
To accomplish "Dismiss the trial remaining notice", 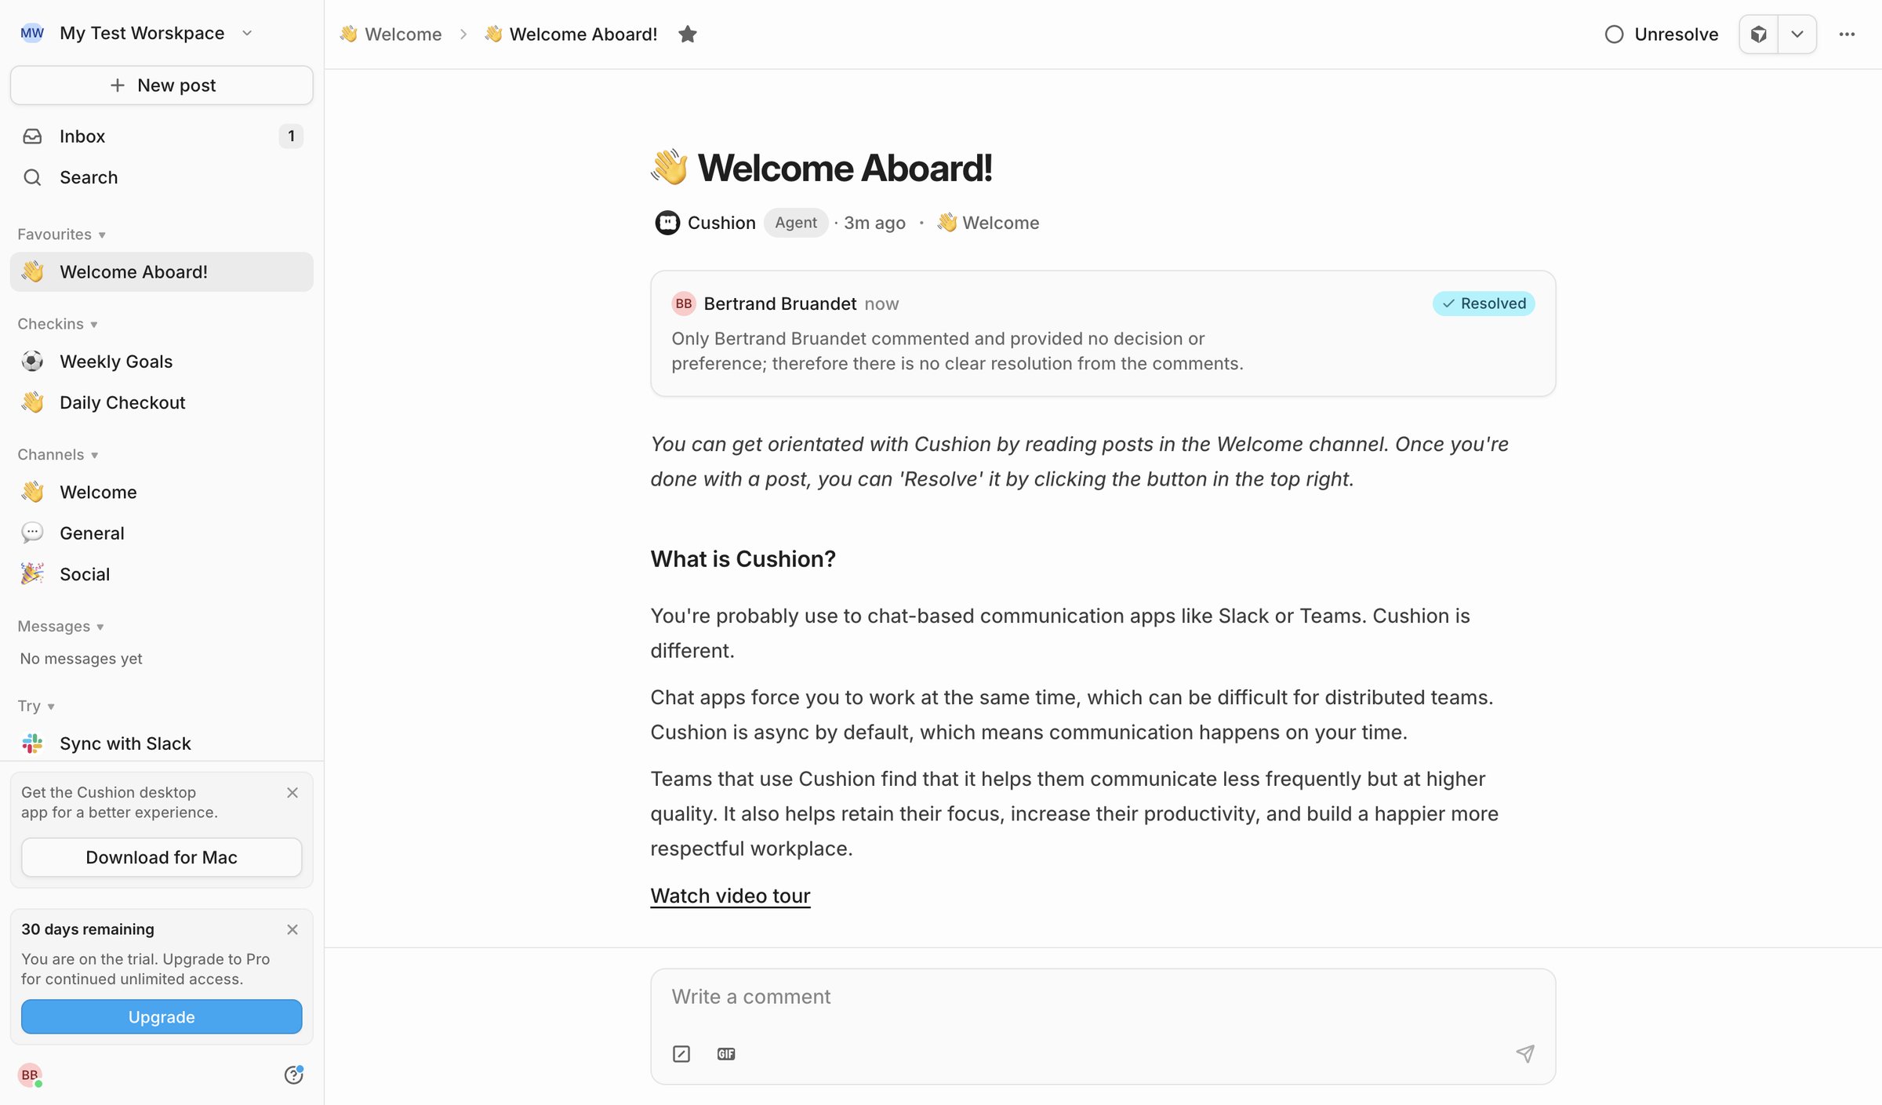I will click(x=292, y=929).
